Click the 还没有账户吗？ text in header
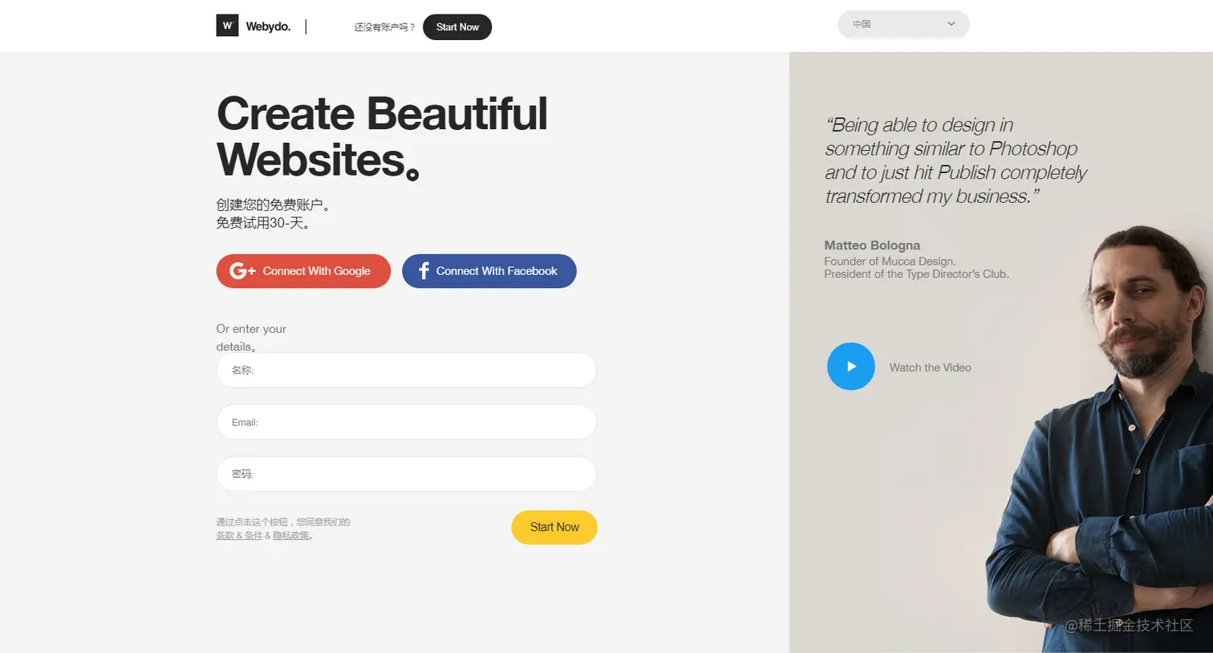This screenshot has height=653, width=1213. point(384,27)
